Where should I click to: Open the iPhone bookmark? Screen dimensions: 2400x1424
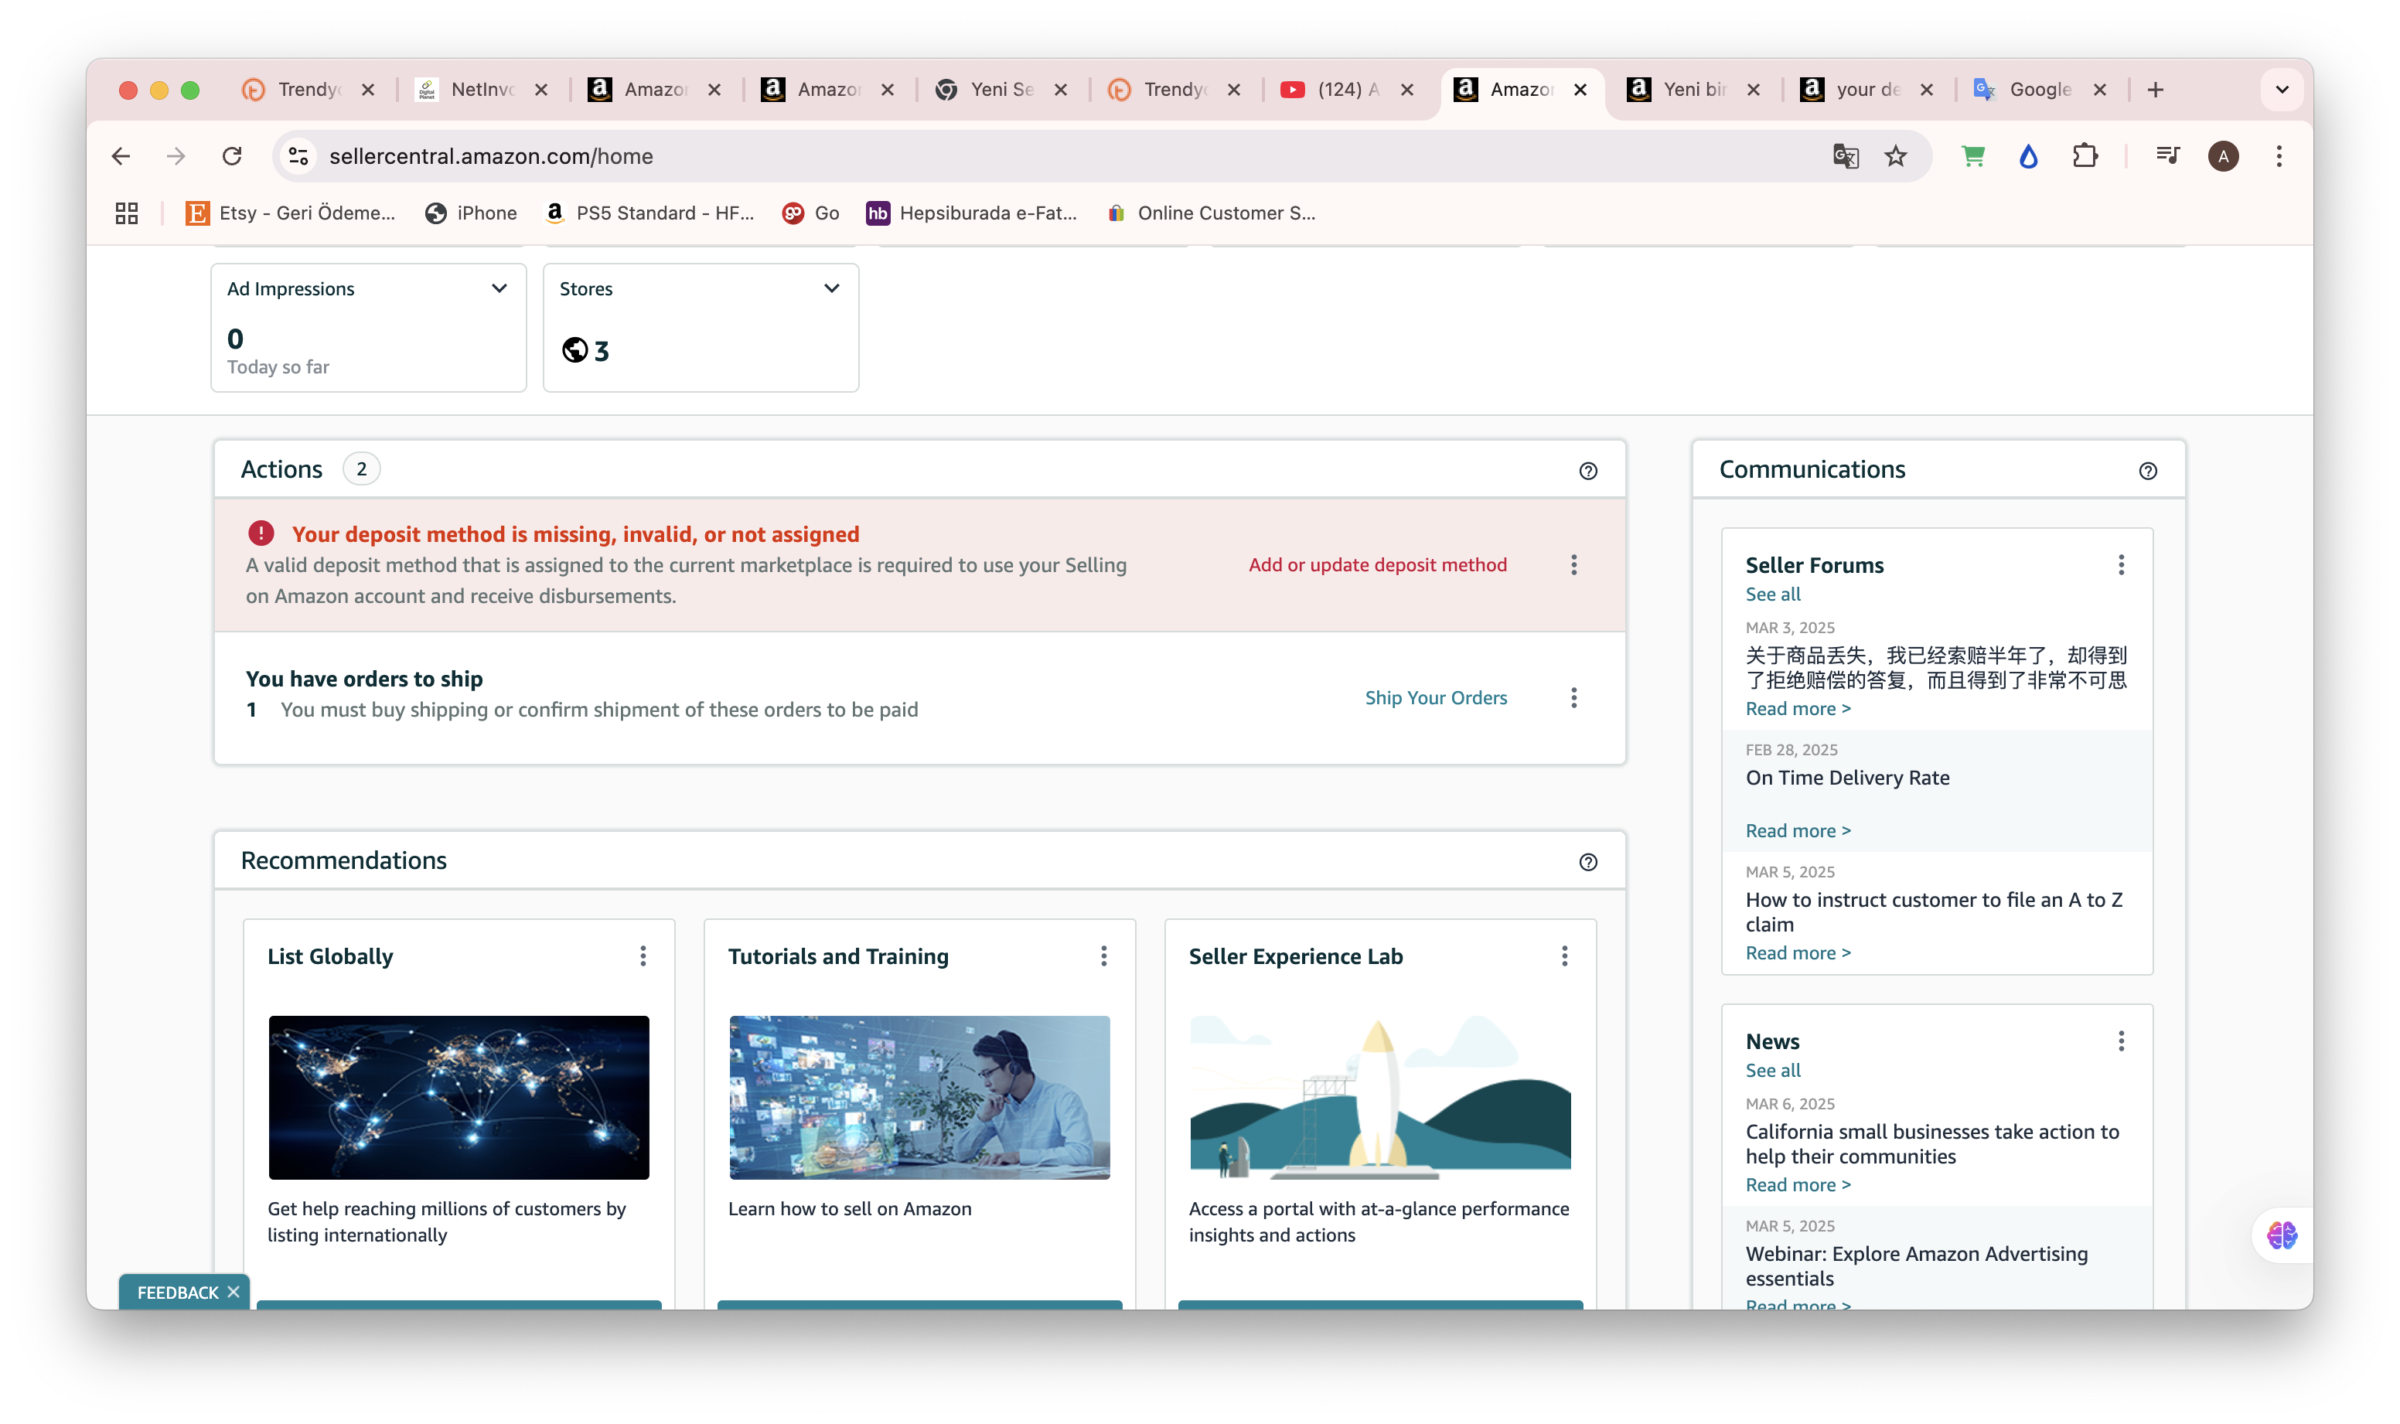coord(471,213)
